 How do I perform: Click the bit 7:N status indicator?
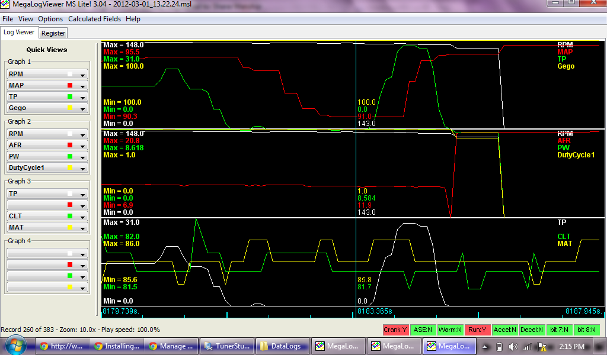click(559, 330)
